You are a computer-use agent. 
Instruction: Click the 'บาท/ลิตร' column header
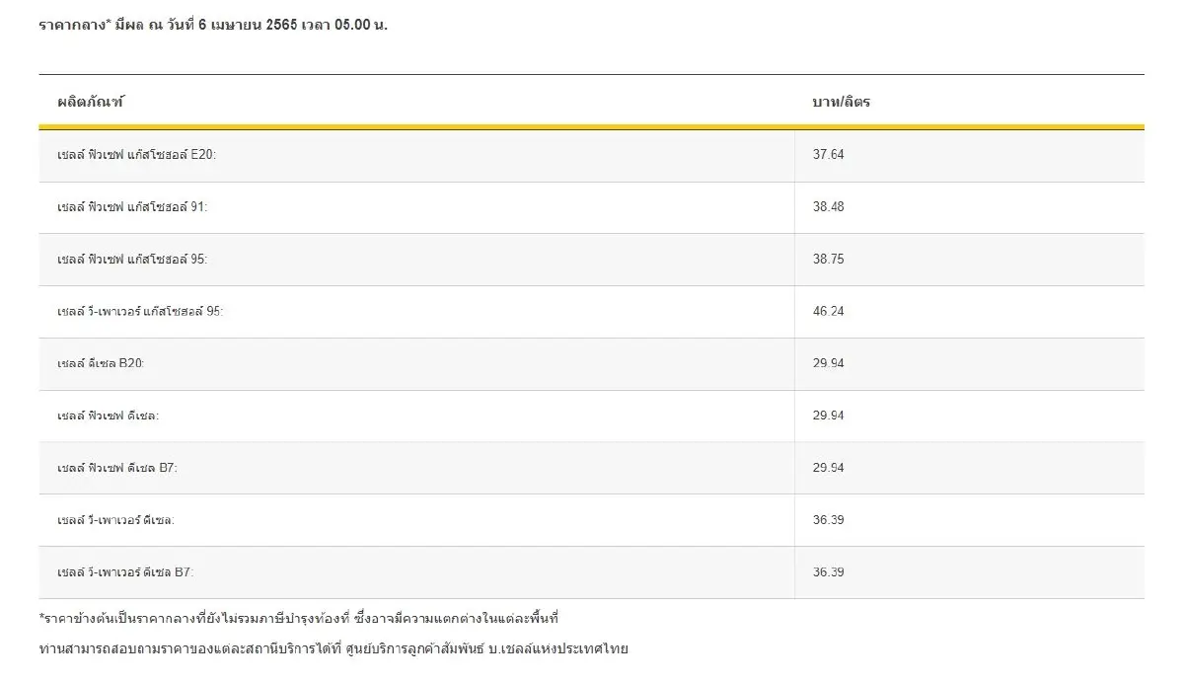tap(841, 102)
